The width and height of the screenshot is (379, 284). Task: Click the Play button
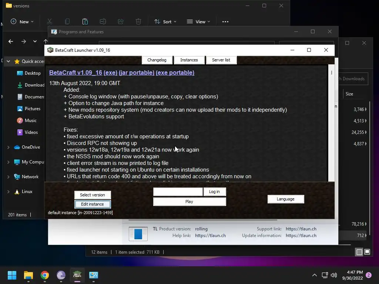[189, 202]
